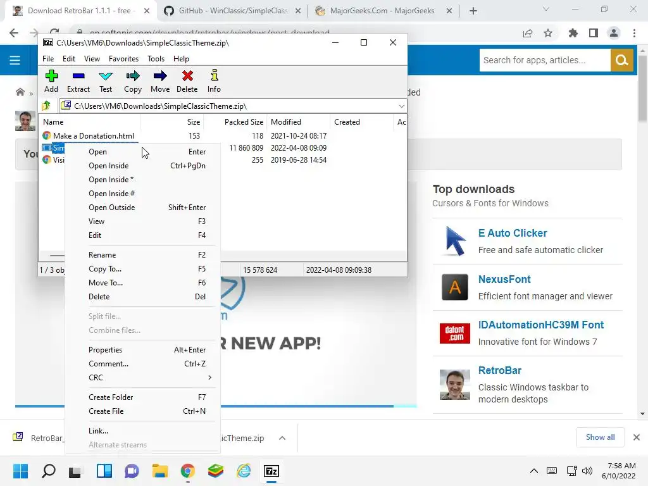Bookmark this page with the star icon
The width and height of the screenshot is (648, 486).
[x=548, y=33]
